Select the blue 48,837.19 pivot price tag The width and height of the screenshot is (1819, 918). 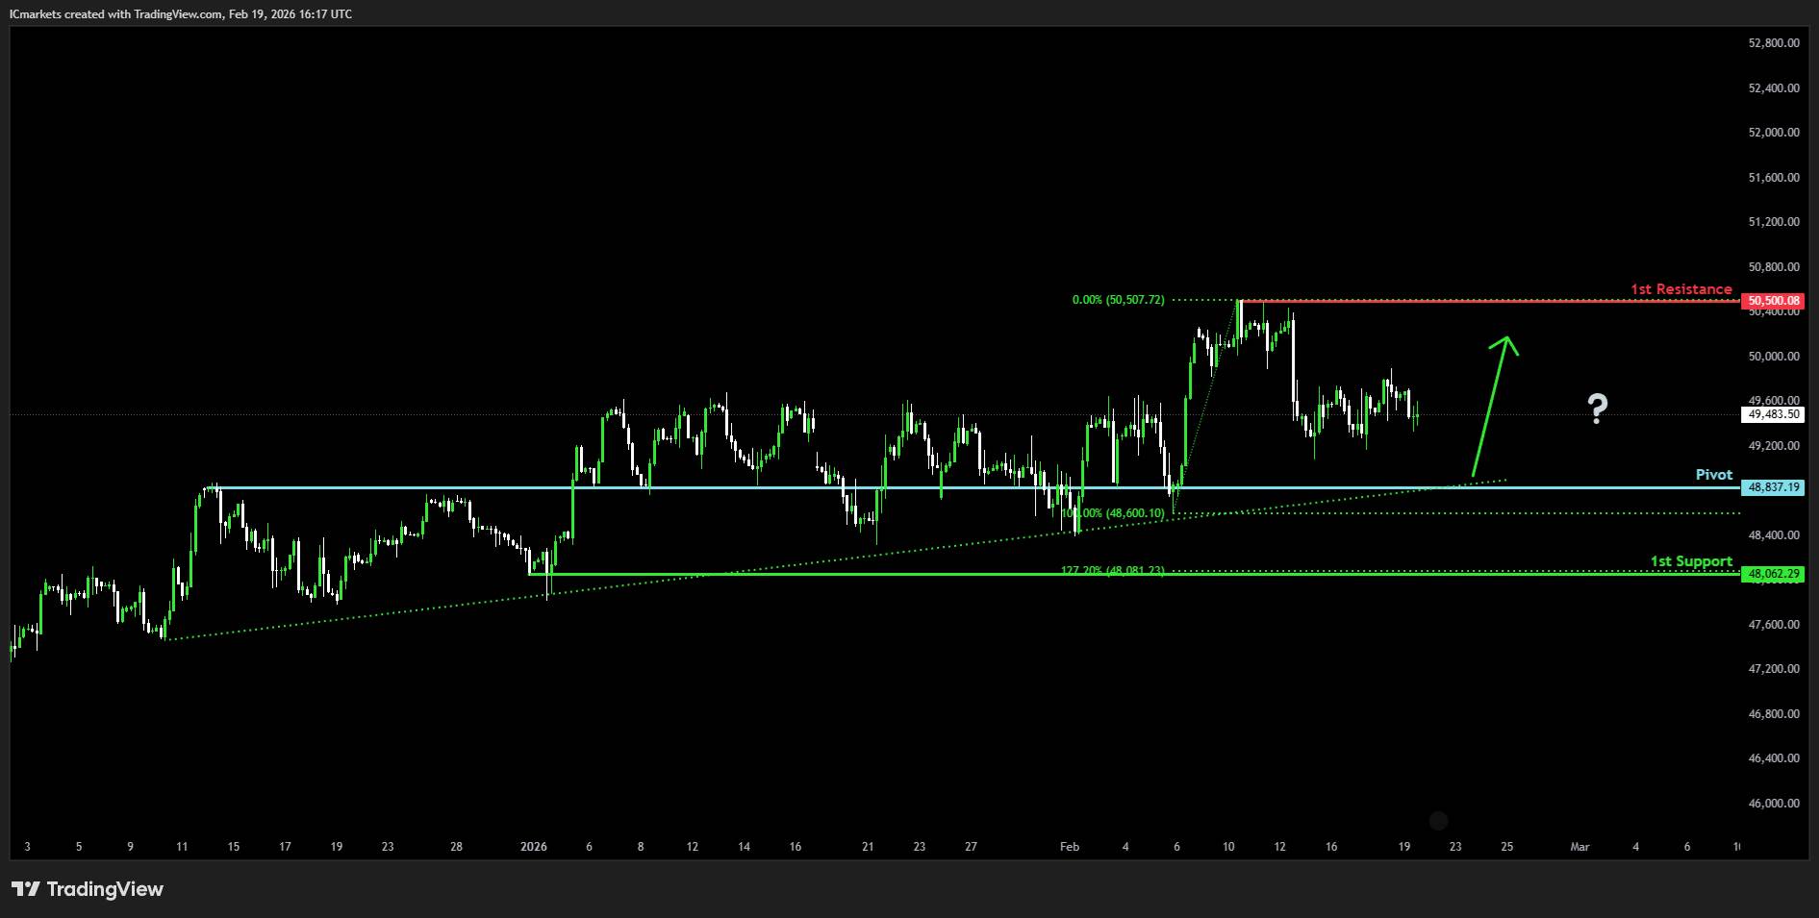[x=1773, y=487]
